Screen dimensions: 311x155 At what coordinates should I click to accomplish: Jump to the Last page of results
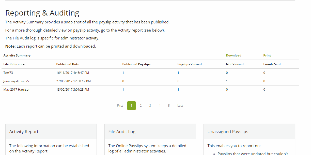(x=180, y=105)
